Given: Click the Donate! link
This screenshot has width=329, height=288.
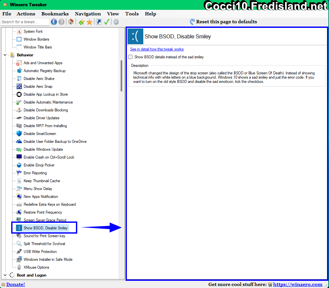Looking at the screenshot, I should click(15, 284).
